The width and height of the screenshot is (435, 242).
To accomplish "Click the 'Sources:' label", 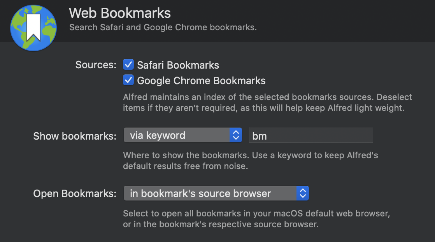I will (x=96, y=65).
